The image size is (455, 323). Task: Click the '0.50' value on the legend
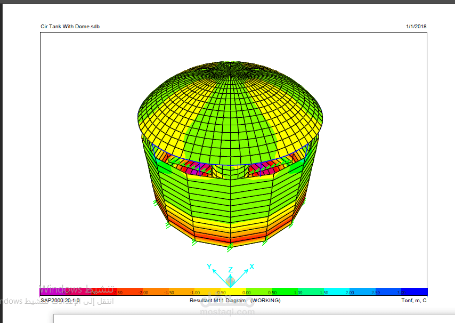272,293
